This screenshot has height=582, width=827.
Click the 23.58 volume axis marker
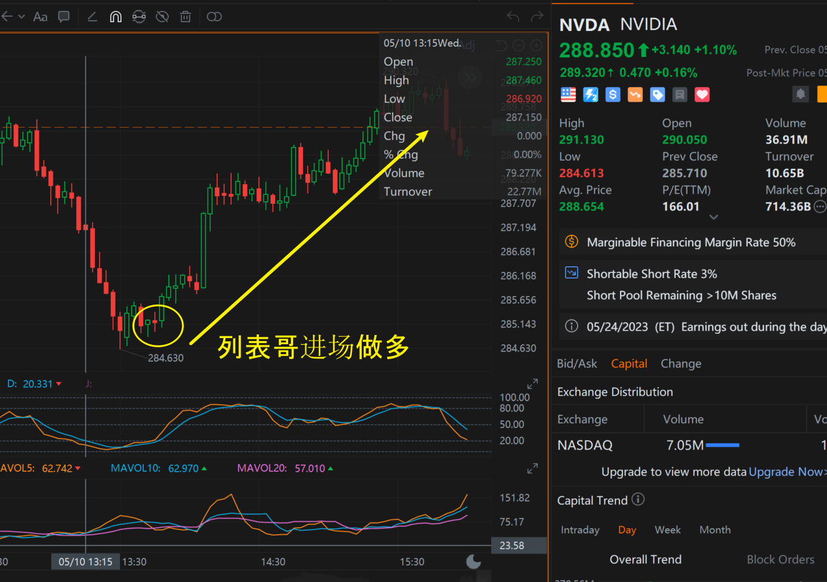(x=519, y=545)
